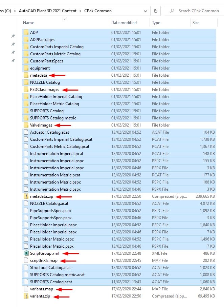This screenshot has height=307, width=224.
Task: Click the 239,665 KB size of metadata.zip
Action: pyautogui.click(x=205, y=196)
